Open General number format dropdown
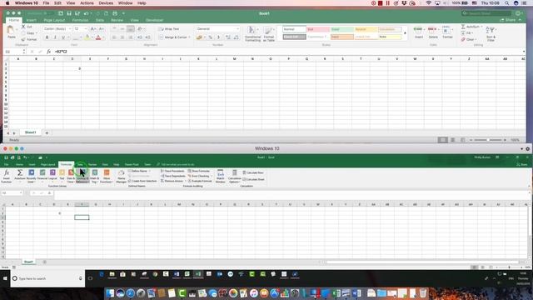This screenshot has height=300, width=533. (x=217, y=29)
